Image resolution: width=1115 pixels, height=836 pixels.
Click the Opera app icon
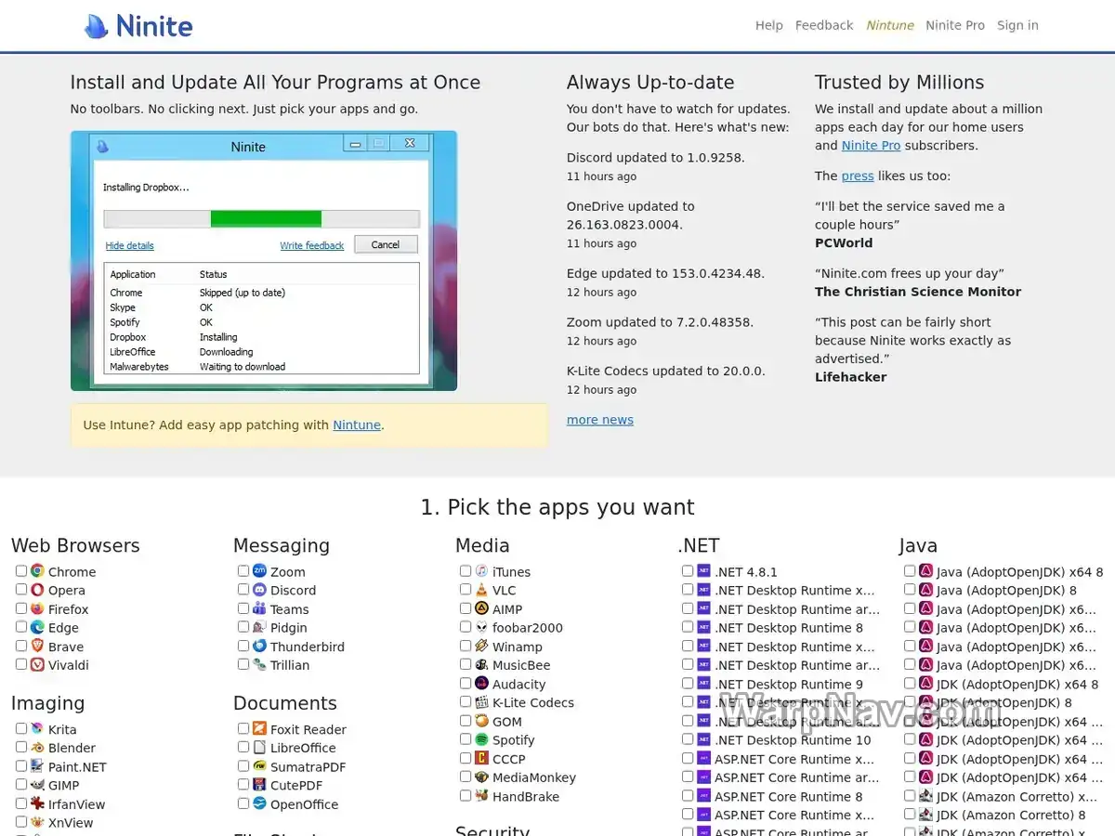click(37, 590)
